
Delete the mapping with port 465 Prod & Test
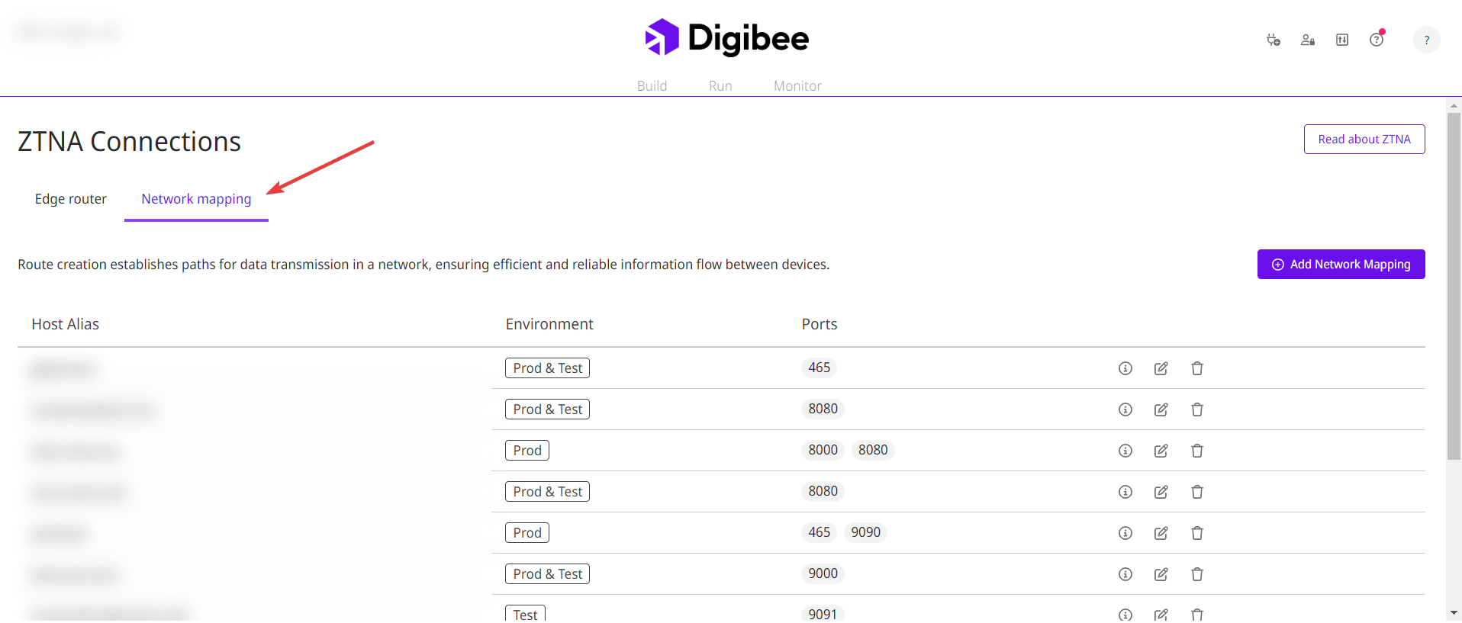coord(1196,368)
